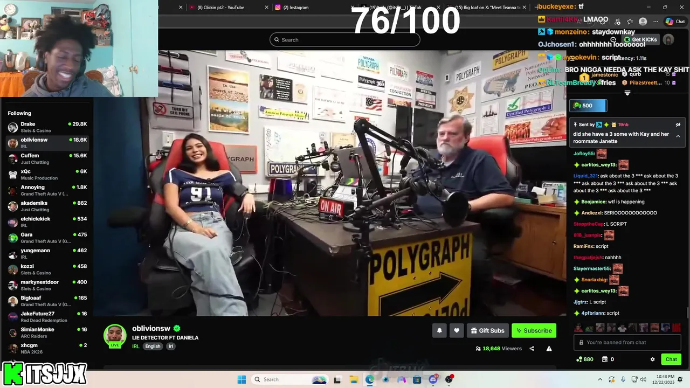690x388 pixels.
Task: Click the Windows taskbar Search box
Action: [x=291, y=379]
